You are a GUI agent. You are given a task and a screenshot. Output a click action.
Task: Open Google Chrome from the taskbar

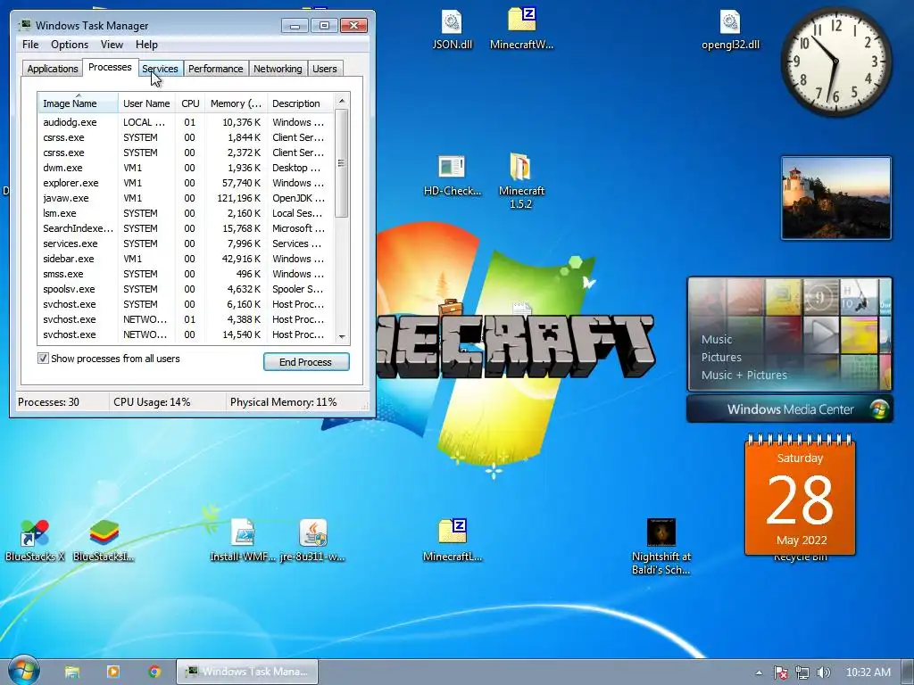(154, 672)
